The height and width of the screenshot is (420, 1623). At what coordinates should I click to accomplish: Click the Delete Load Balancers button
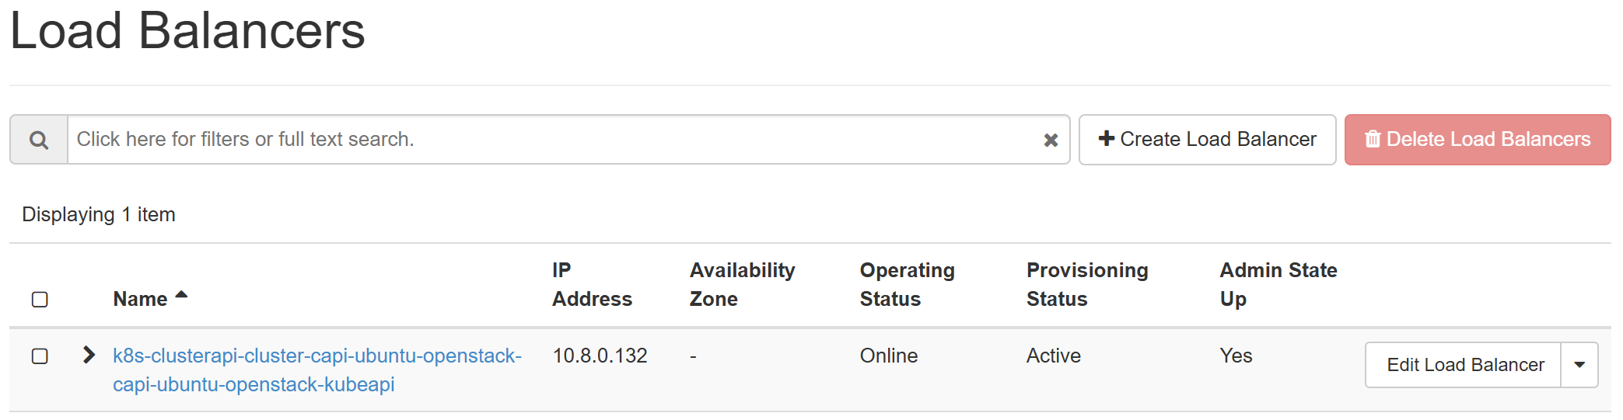click(1477, 140)
